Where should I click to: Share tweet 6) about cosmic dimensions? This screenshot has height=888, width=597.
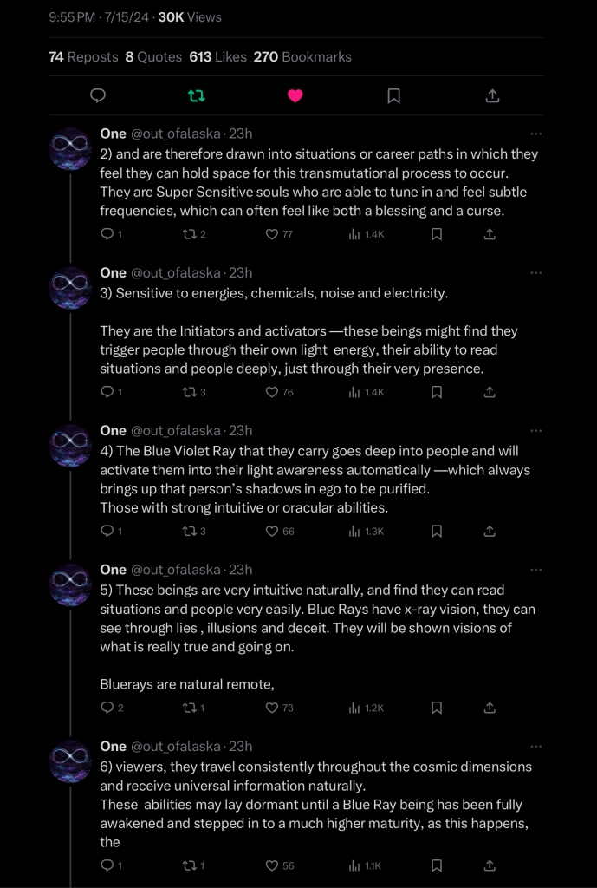pos(490,865)
